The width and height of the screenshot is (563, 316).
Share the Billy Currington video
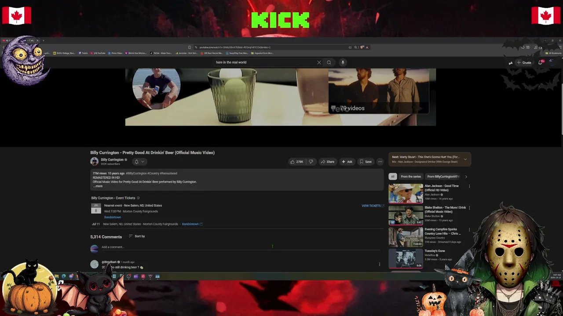(327, 162)
